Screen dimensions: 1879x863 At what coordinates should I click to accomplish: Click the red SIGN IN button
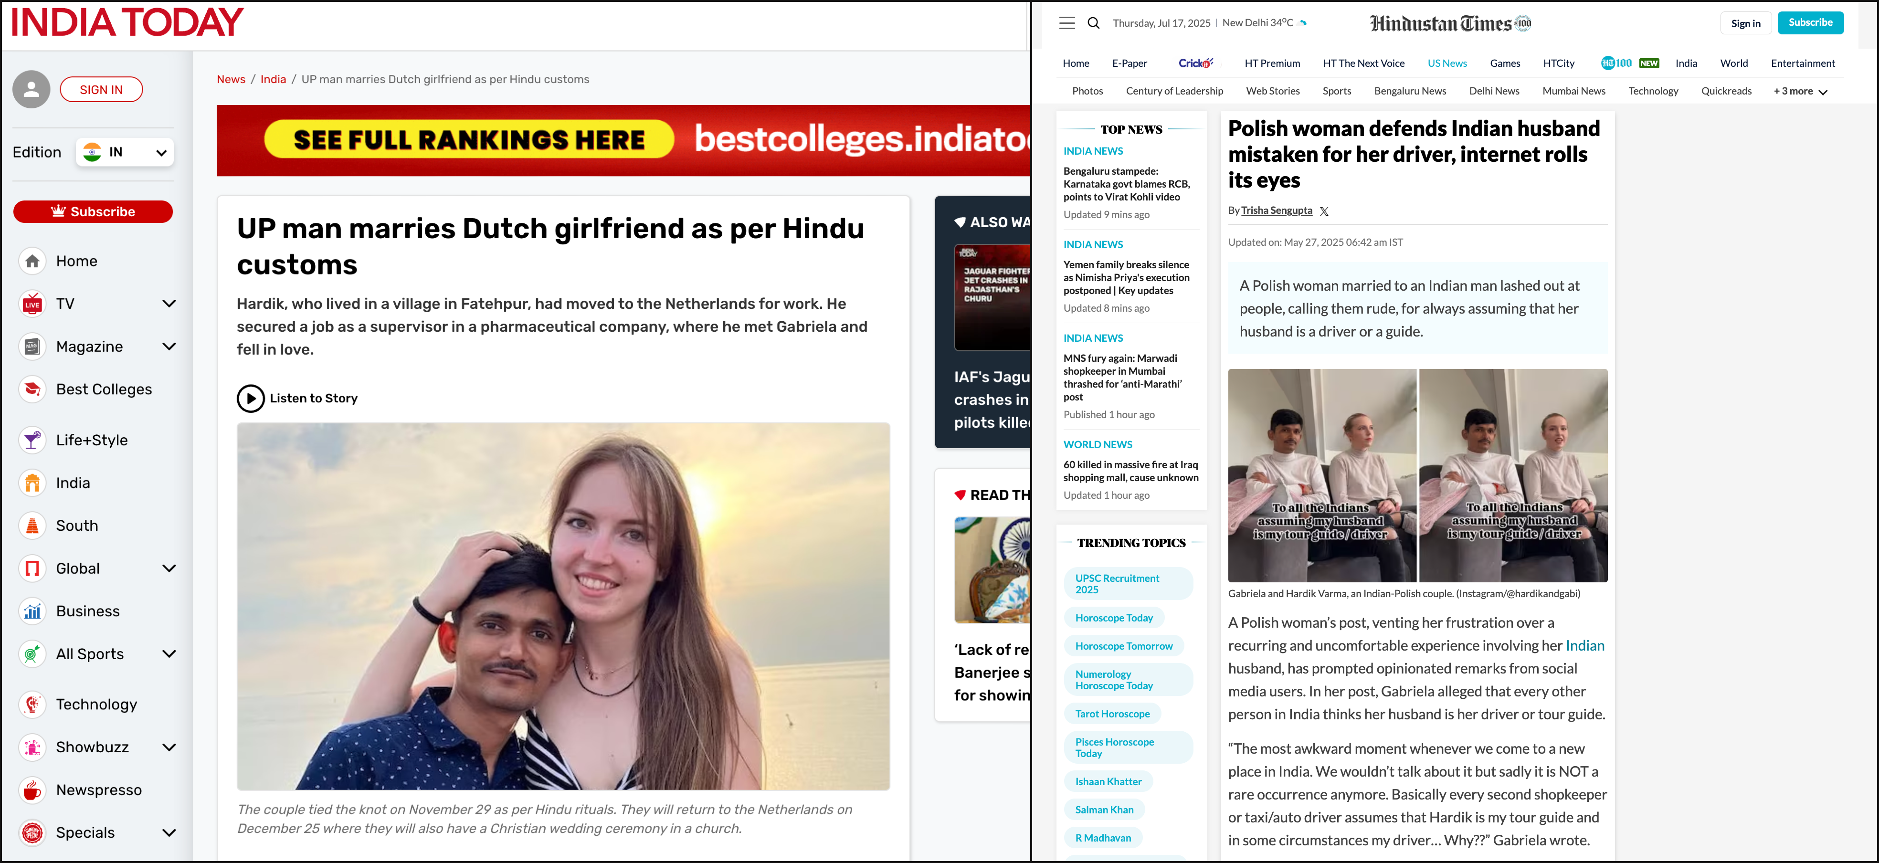tap(101, 90)
